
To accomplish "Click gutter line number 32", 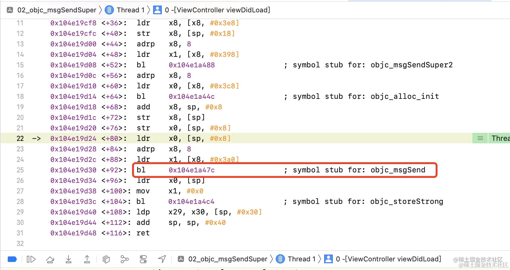I will click(x=20, y=243).
